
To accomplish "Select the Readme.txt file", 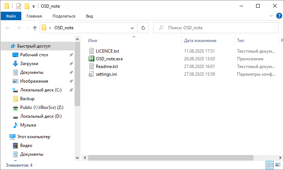I will coord(107,67).
